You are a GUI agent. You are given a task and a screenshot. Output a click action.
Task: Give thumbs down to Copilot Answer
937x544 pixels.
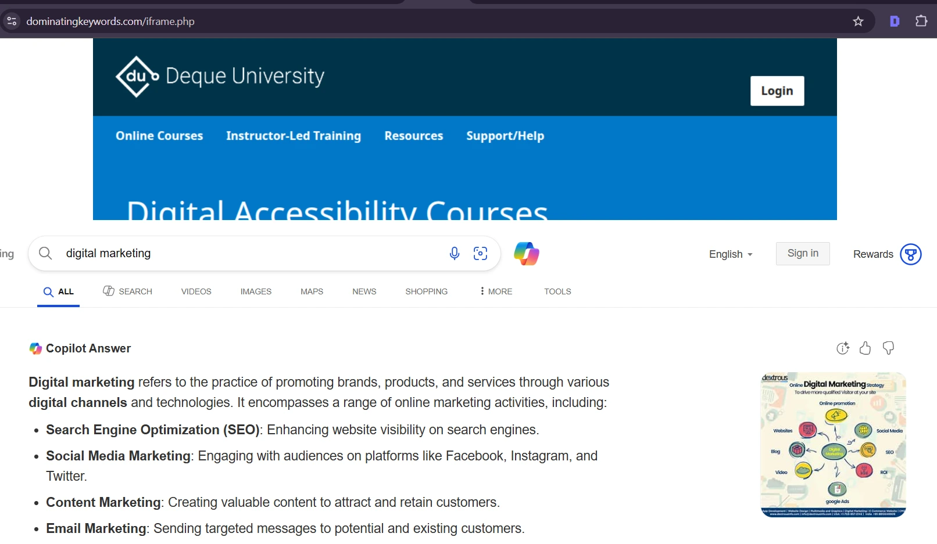click(x=888, y=348)
